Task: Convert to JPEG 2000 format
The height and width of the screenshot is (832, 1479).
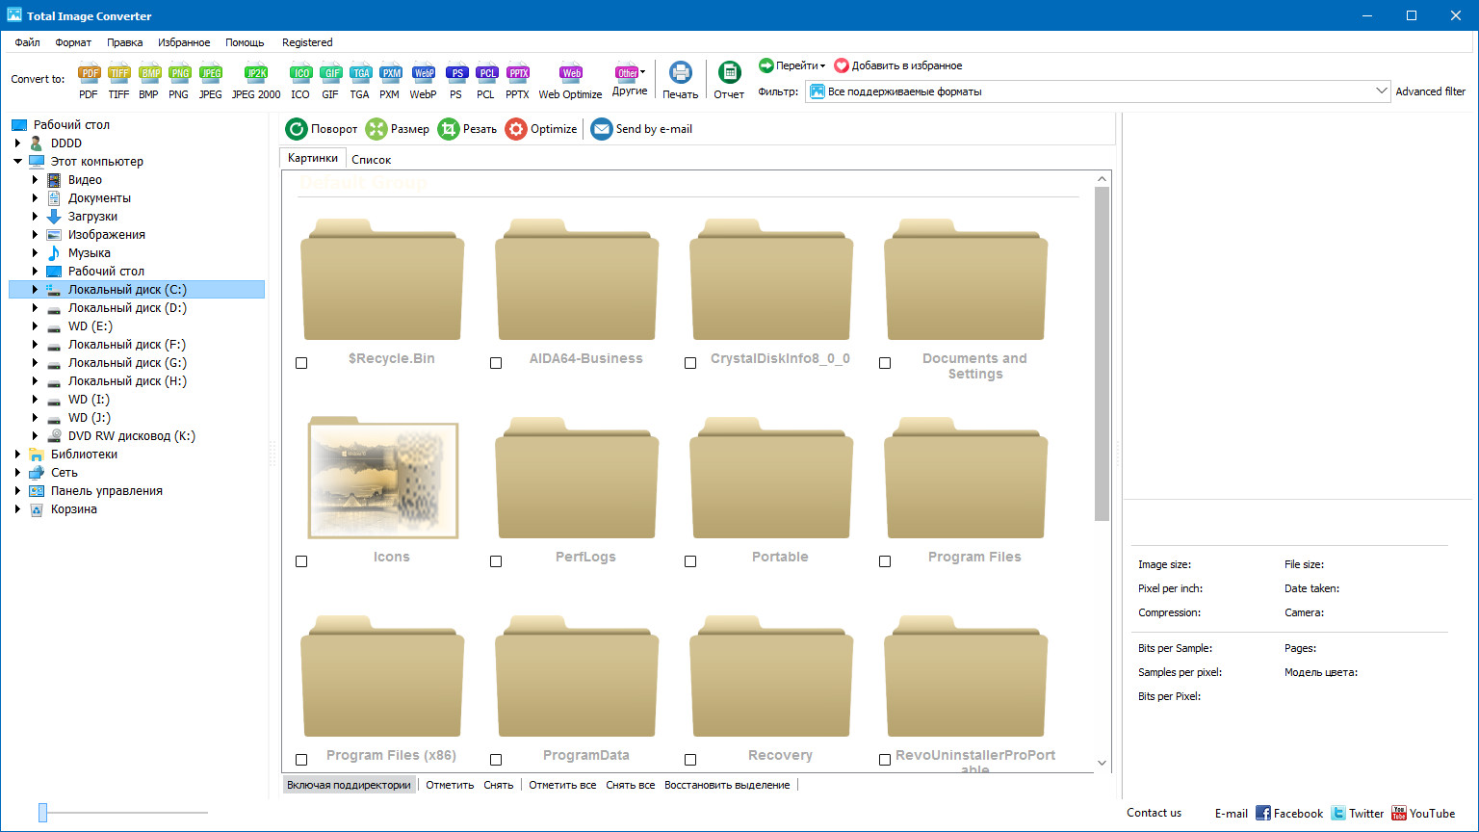Action: tap(256, 74)
